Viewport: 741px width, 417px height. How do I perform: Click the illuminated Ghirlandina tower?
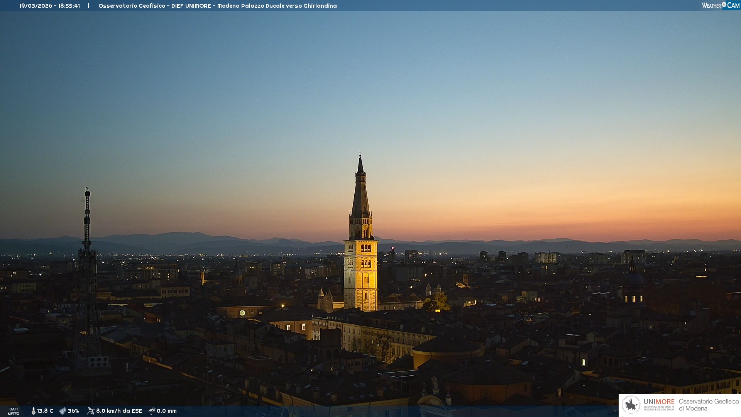[x=360, y=270]
